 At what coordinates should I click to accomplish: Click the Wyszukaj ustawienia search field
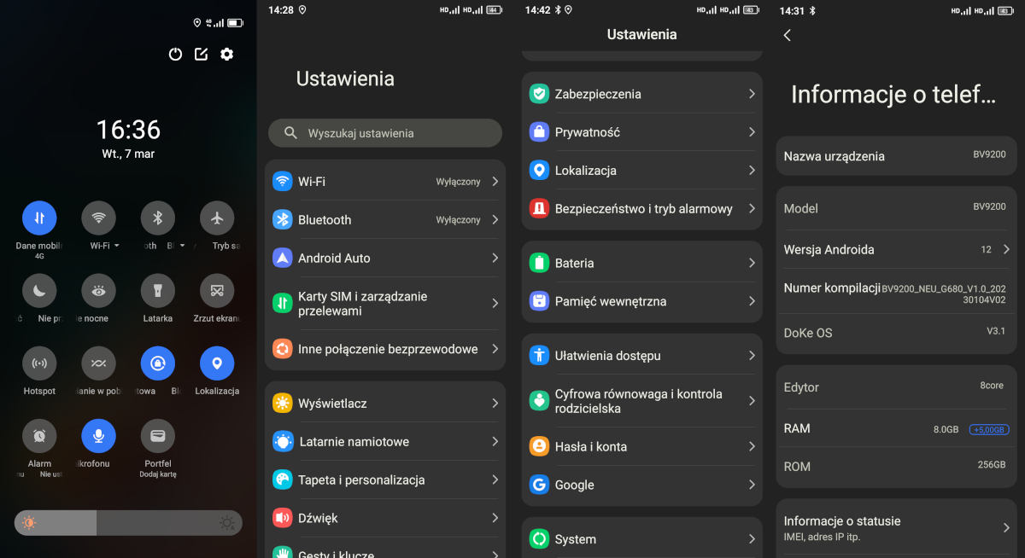385,133
